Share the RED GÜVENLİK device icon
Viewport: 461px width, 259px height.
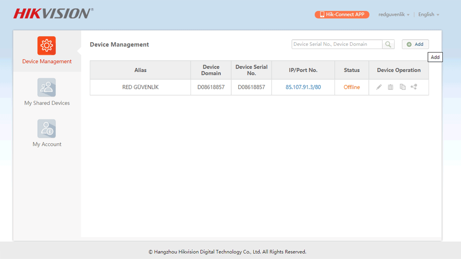pyautogui.click(x=414, y=87)
